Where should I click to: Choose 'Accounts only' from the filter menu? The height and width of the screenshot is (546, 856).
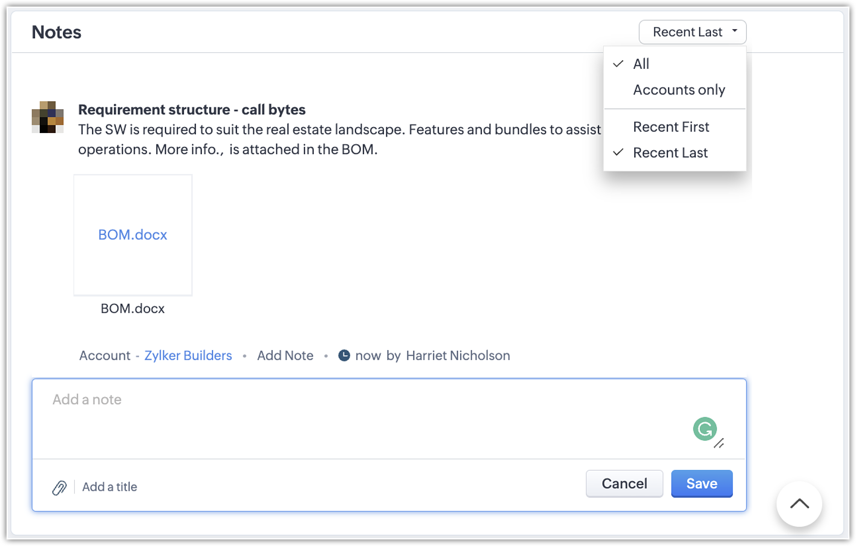coord(679,90)
